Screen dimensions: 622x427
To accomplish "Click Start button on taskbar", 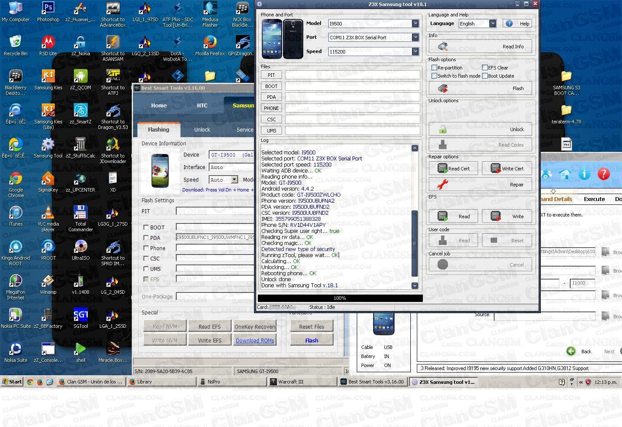I will click(x=12, y=382).
